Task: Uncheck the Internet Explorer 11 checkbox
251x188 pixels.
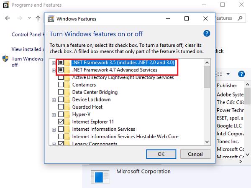Action: tap(61, 122)
